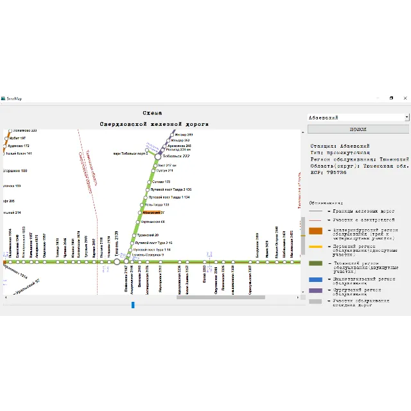Screen dimensions: 411x411
Task: Click the right arrow of horizontal scrollbar
Action: coord(298,297)
